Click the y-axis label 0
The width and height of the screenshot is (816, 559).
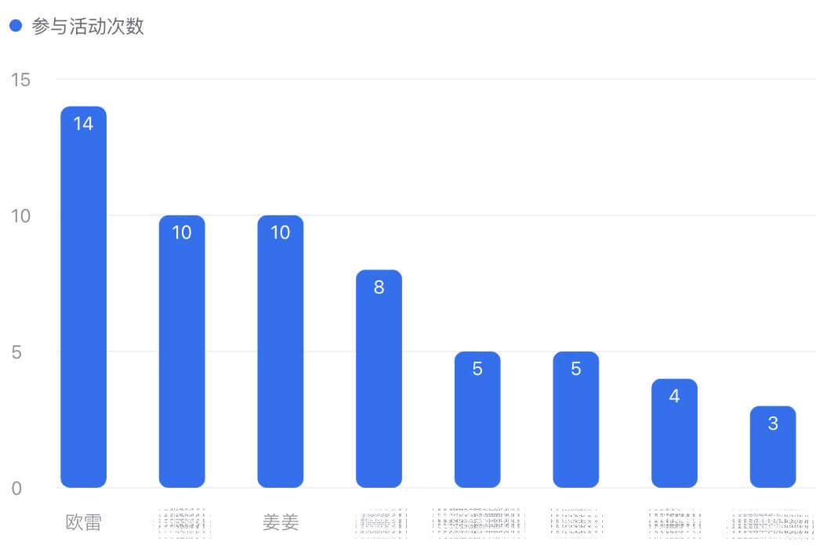click(x=16, y=489)
